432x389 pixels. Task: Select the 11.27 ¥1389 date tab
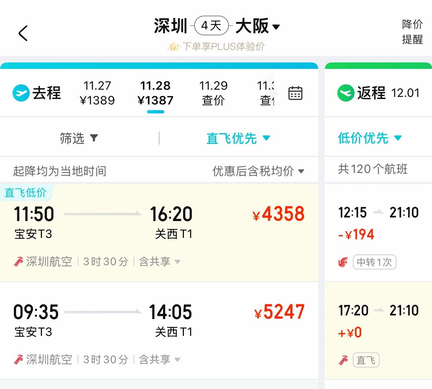[97, 93]
